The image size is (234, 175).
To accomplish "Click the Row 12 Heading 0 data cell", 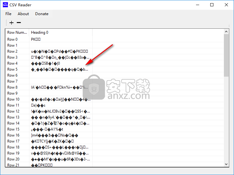I will tap(61, 111).
